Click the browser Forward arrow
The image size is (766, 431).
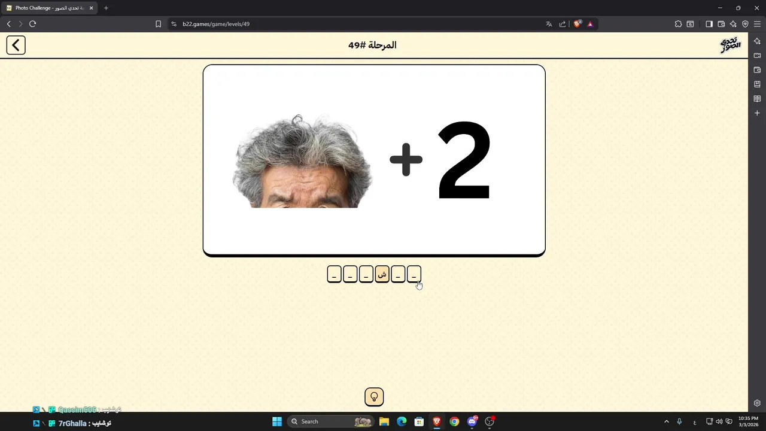(x=20, y=24)
